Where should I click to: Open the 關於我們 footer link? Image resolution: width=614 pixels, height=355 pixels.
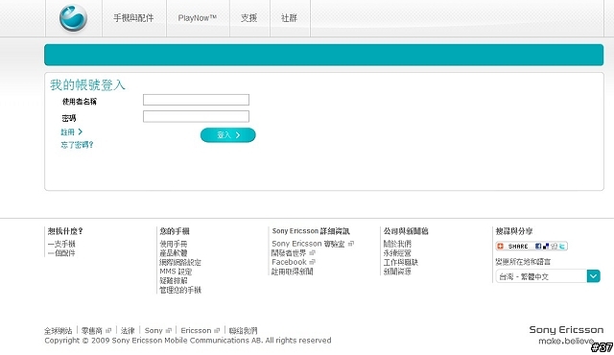(x=397, y=244)
